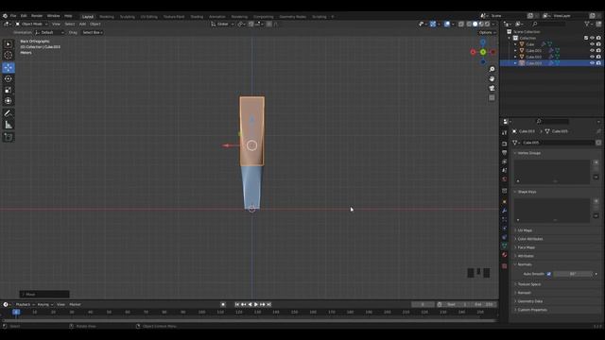The image size is (605, 340).
Task: Adjust the Auto Smooth angle slider
Action: [573, 274]
